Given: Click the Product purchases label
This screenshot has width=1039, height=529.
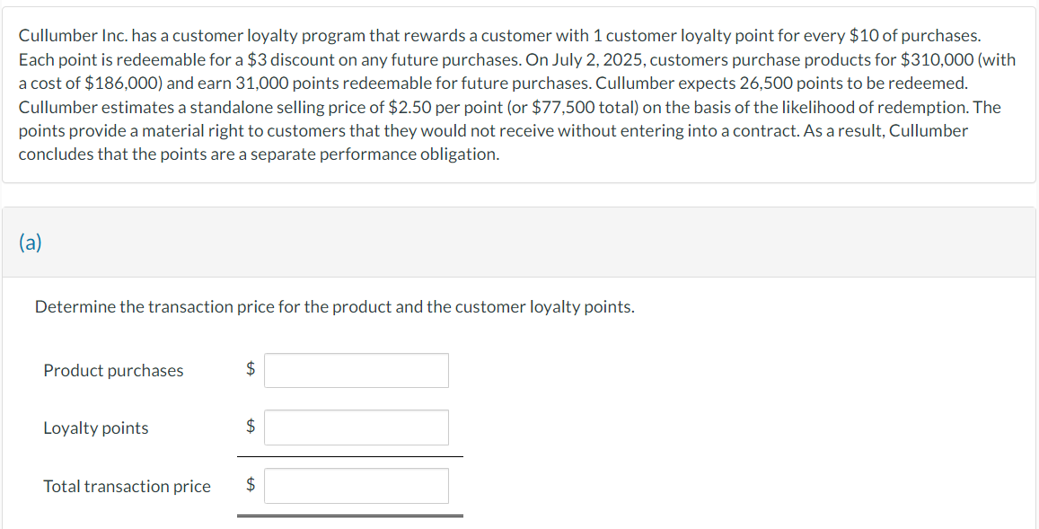Looking at the screenshot, I should click(x=112, y=370).
